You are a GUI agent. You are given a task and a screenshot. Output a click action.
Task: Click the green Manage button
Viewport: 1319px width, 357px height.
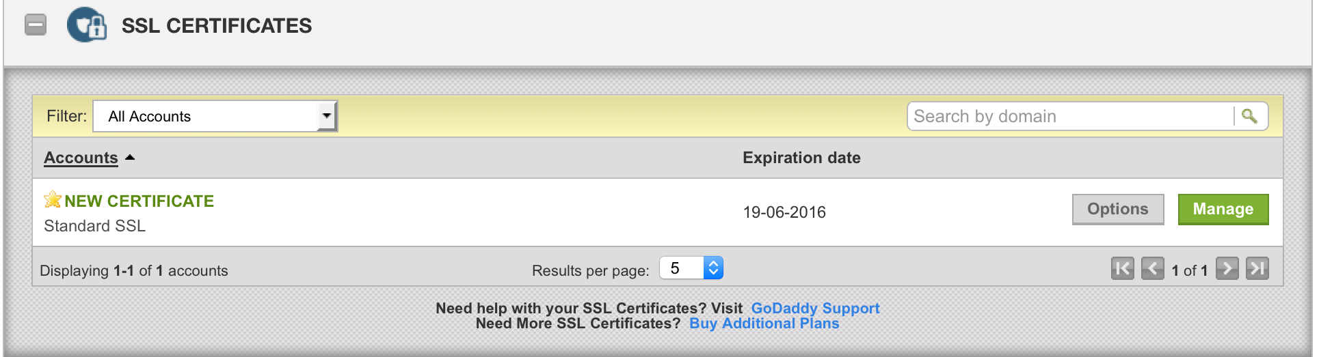coord(1223,209)
